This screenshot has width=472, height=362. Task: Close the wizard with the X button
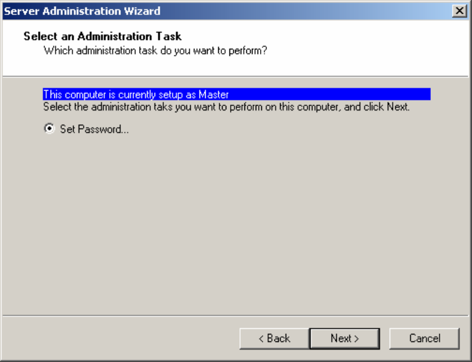(460, 11)
